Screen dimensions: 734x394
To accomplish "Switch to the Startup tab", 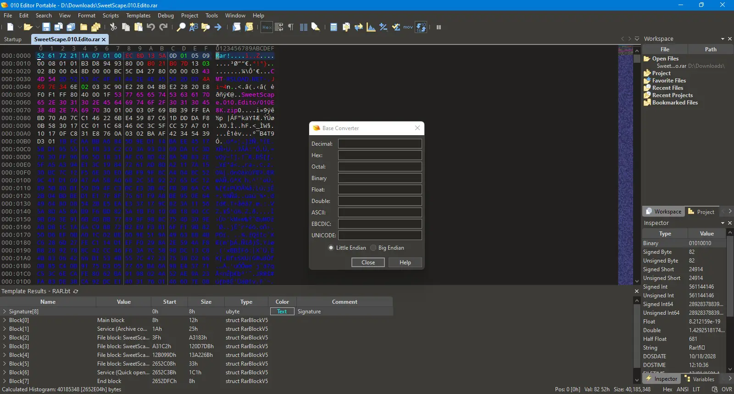I will click(x=13, y=39).
